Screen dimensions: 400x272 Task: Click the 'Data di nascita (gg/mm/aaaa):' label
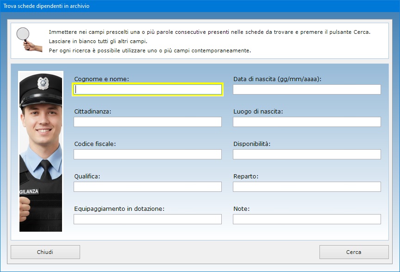click(277, 79)
